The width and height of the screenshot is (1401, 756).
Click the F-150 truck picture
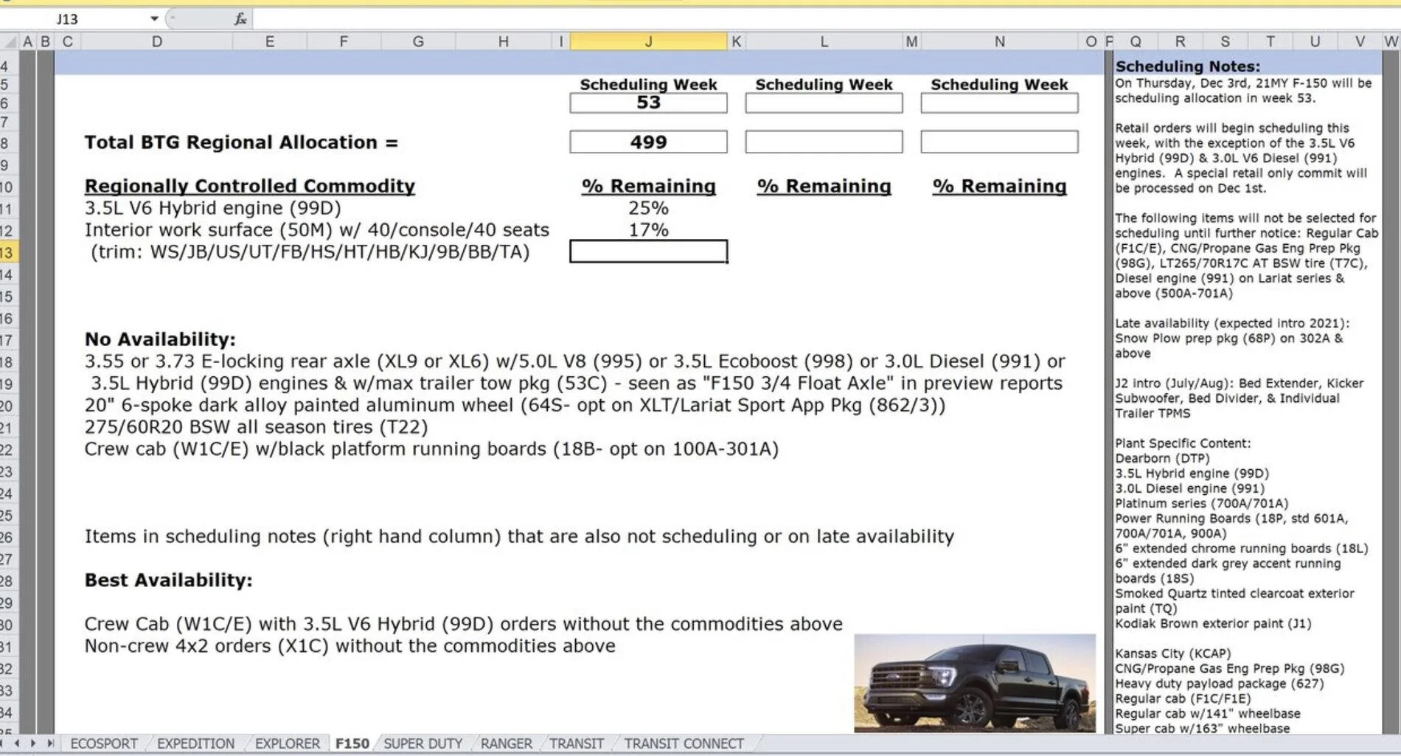975,683
